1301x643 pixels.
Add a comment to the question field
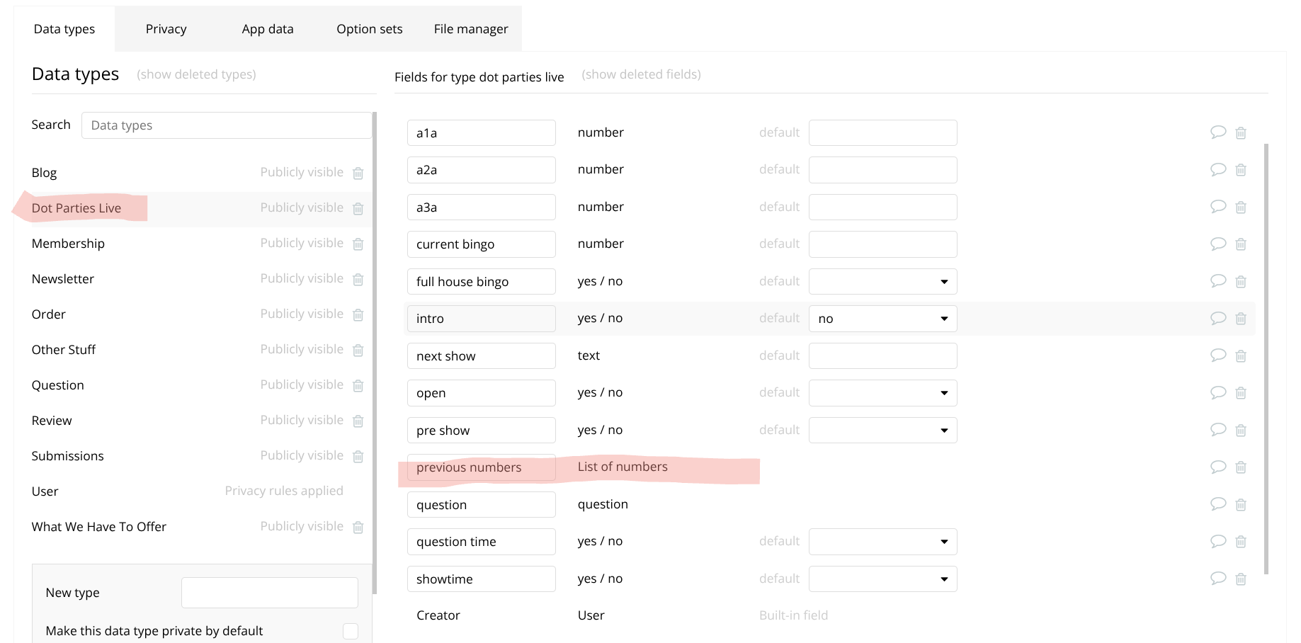1218,504
